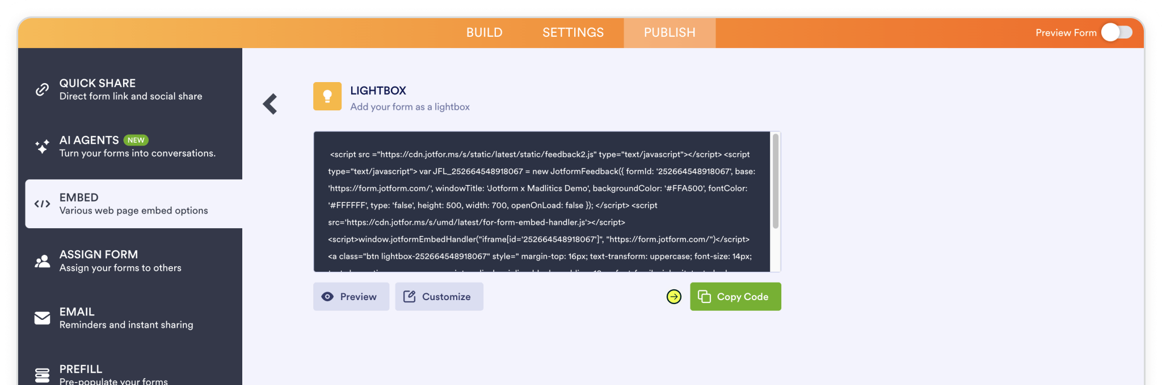Click 'Various web page embed options' text
The image size is (1162, 385).
(133, 211)
